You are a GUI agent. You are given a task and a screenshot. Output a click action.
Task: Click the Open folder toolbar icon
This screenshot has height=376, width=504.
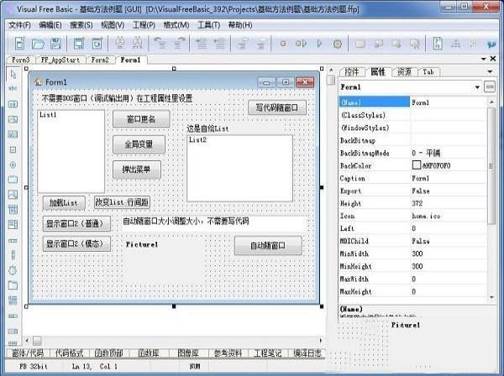pos(38,44)
